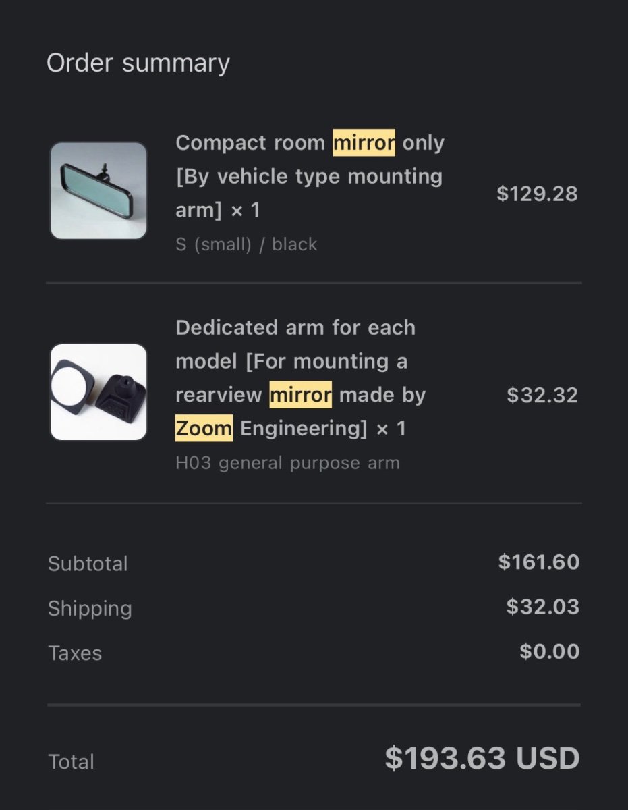Select the H03 general purpose arm variant
This screenshot has height=810, width=628.
pos(287,463)
